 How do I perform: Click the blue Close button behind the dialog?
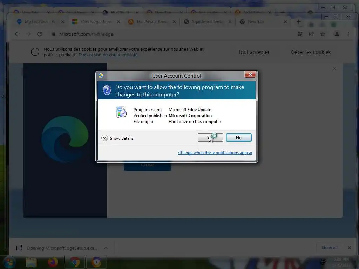tap(147, 165)
